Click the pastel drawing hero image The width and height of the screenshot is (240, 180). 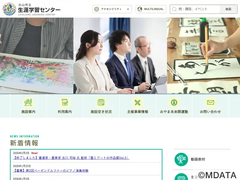(37, 55)
